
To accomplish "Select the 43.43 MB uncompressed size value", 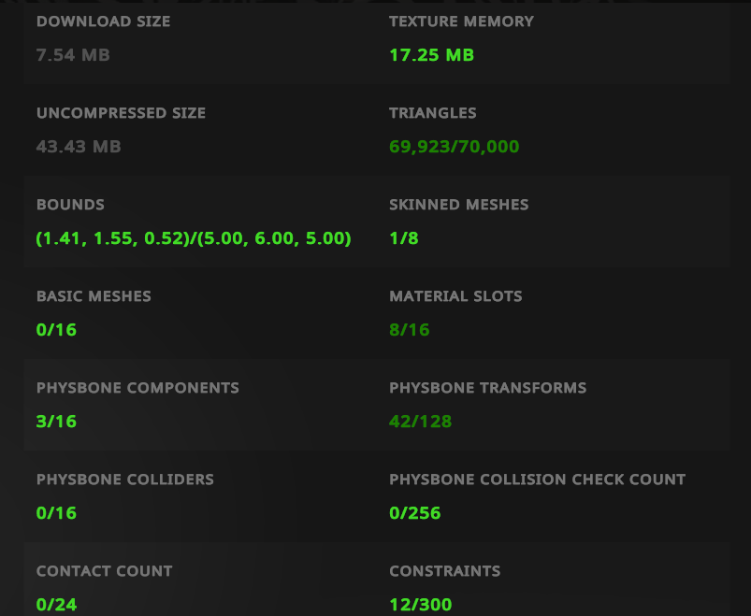I will (79, 147).
